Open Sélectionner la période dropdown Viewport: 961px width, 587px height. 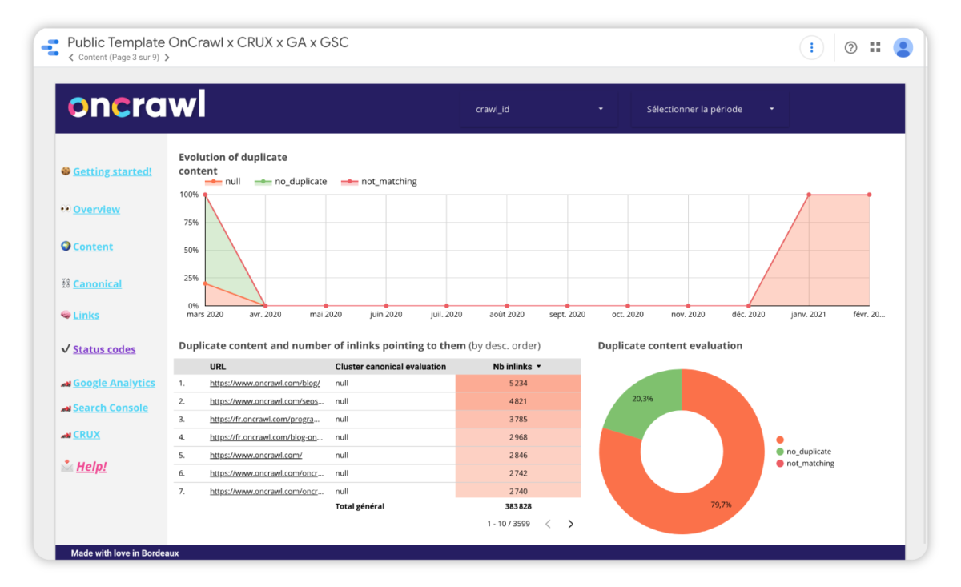click(710, 109)
